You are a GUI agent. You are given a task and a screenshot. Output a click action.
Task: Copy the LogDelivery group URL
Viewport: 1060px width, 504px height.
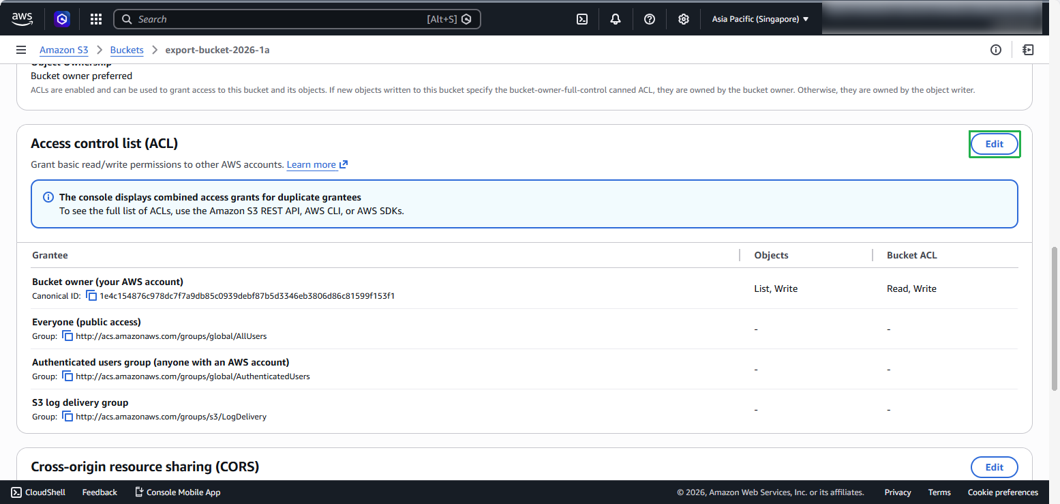(67, 417)
